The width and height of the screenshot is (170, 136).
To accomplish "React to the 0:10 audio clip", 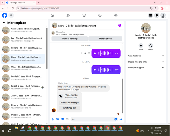I will (89, 53).
